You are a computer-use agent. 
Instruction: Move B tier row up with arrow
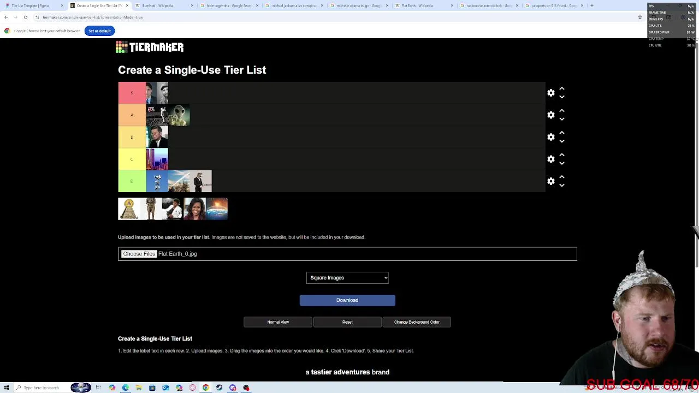(x=561, y=133)
